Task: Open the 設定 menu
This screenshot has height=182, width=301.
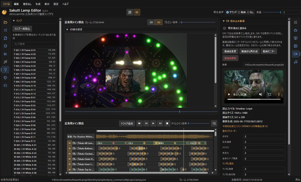Action: (x=56, y=4)
